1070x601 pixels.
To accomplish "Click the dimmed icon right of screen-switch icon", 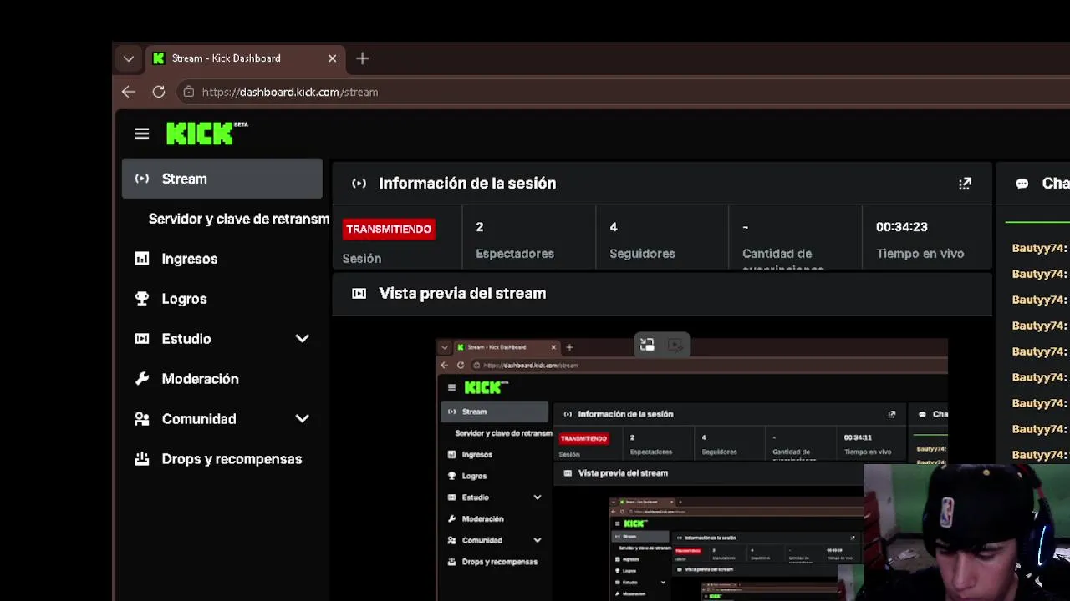I will (675, 345).
